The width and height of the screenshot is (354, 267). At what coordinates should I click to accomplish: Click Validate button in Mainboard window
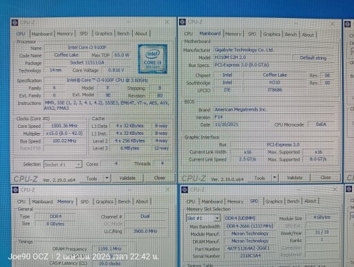point(295,178)
